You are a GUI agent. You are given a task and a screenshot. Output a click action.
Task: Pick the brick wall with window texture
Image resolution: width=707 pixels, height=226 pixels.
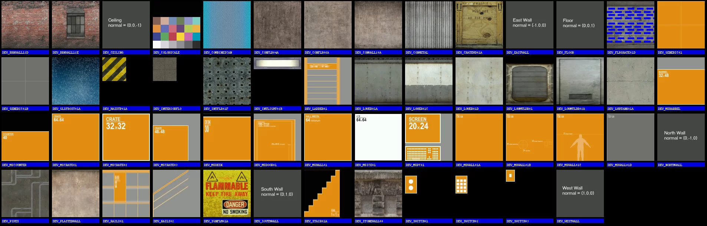click(x=76, y=25)
